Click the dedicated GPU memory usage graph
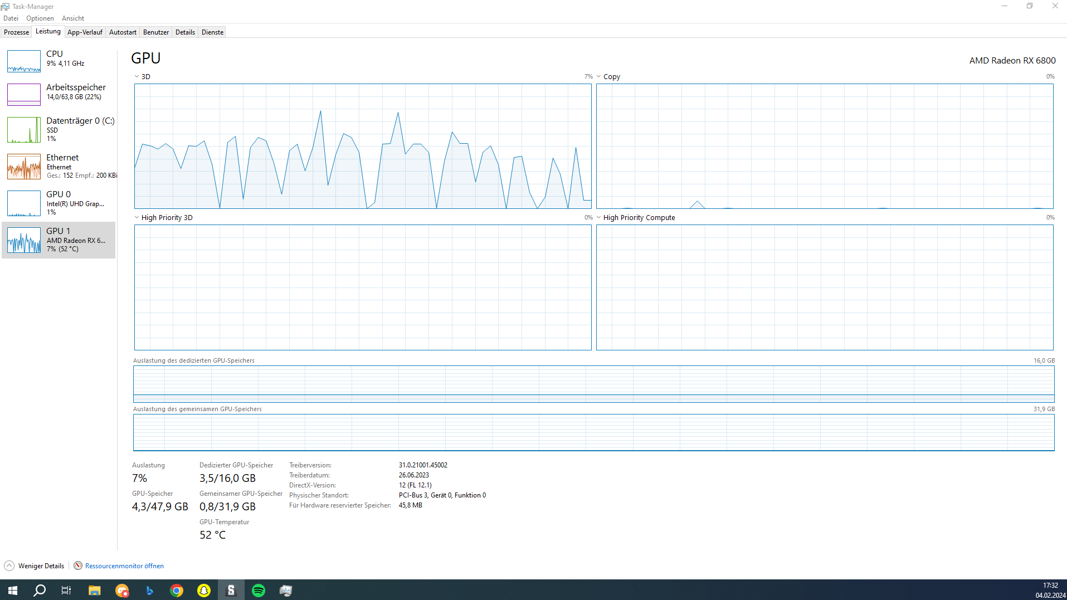The height and width of the screenshot is (600, 1067). 594,384
